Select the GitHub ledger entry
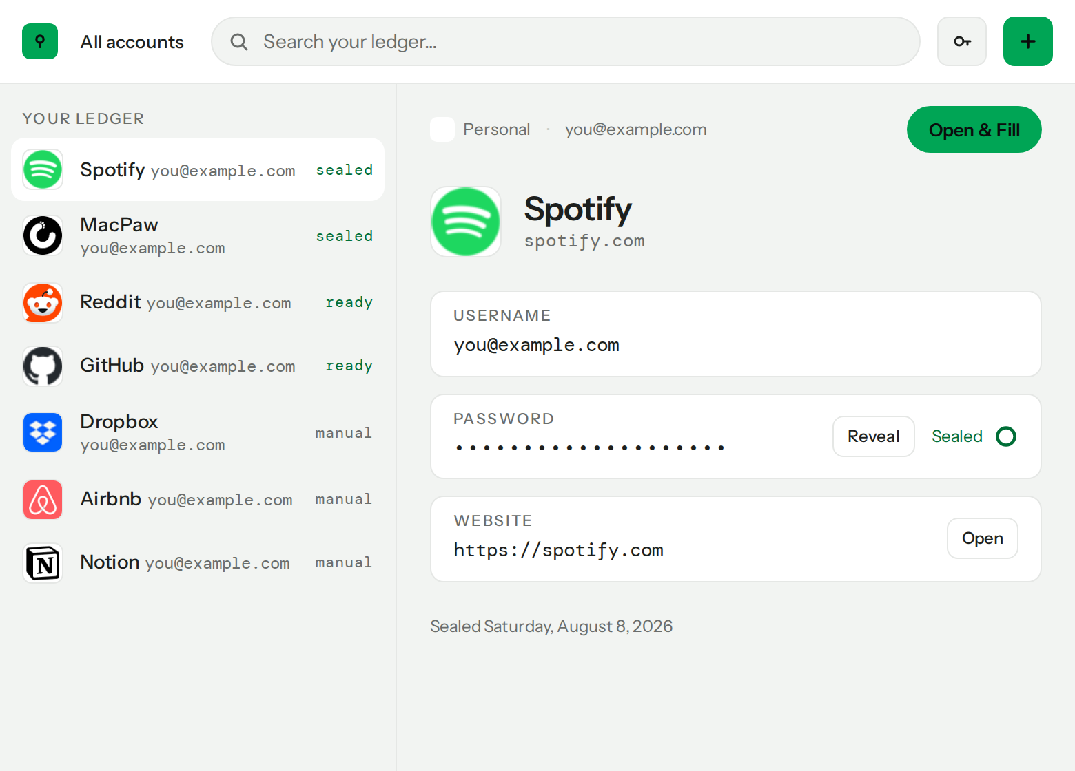The height and width of the screenshot is (771, 1075). click(198, 366)
